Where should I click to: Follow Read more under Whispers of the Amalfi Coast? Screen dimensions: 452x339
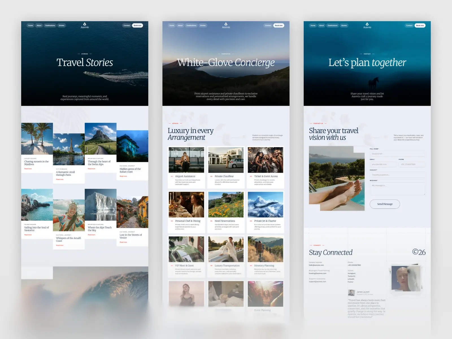tap(60, 245)
